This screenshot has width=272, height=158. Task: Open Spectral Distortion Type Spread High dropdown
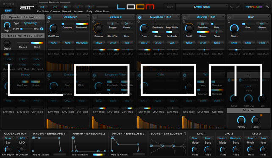coord(31,23)
